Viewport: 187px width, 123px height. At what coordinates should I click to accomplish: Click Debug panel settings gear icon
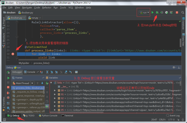pyautogui.click(x=174, y=67)
